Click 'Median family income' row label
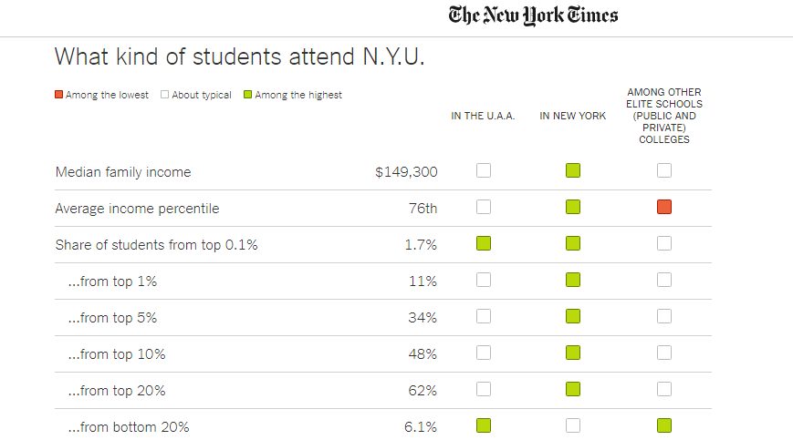Viewport: 793px width, 440px height. pyautogui.click(x=123, y=172)
